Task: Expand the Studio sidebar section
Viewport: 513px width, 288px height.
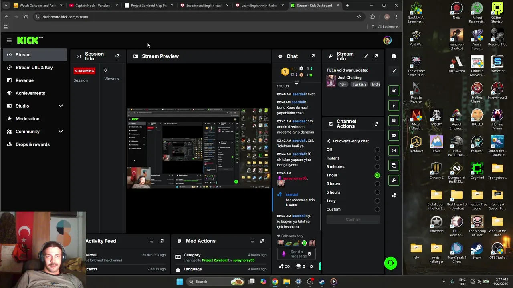Action: coord(61,106)
